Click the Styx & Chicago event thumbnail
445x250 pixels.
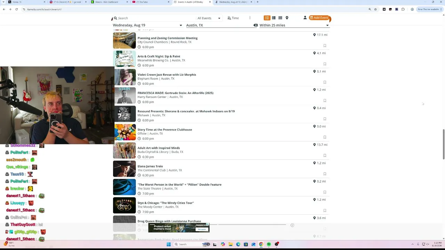[x=124, y=205]
